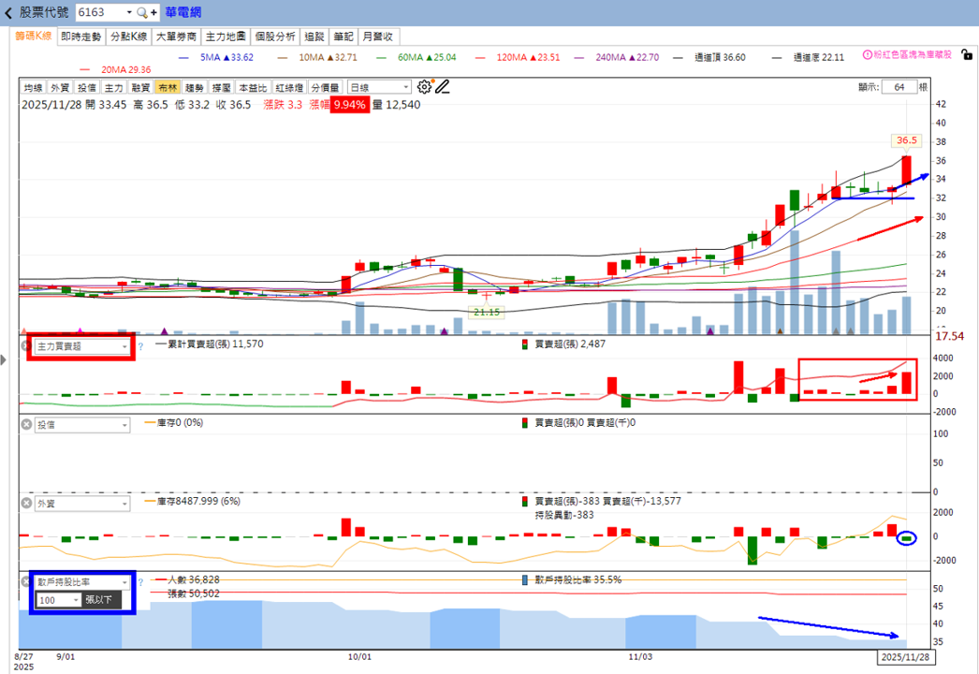
Task: Toggle the 趨勢 trend overlay button
Action: coord(195,87)
